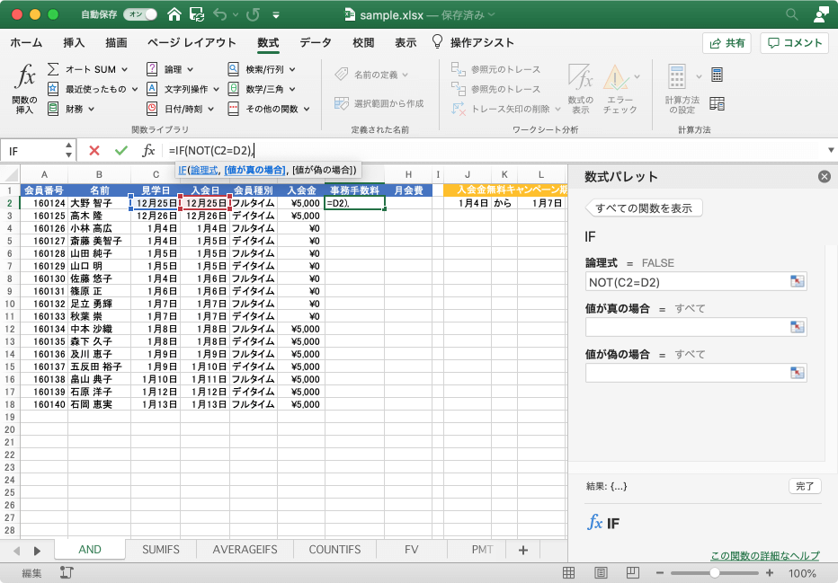Open Define Name dropdown arrow
838x583 pixels.
[x=406, y=75]
